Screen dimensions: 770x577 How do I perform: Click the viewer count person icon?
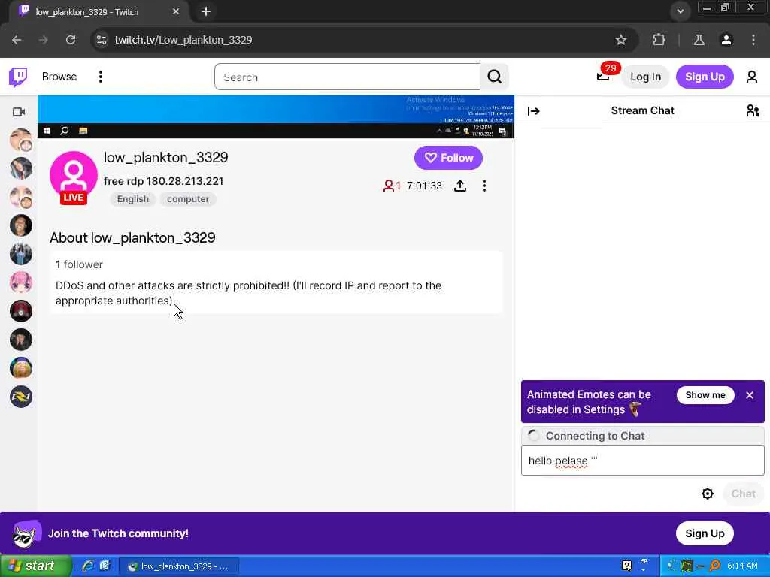[x=389, y=186]
